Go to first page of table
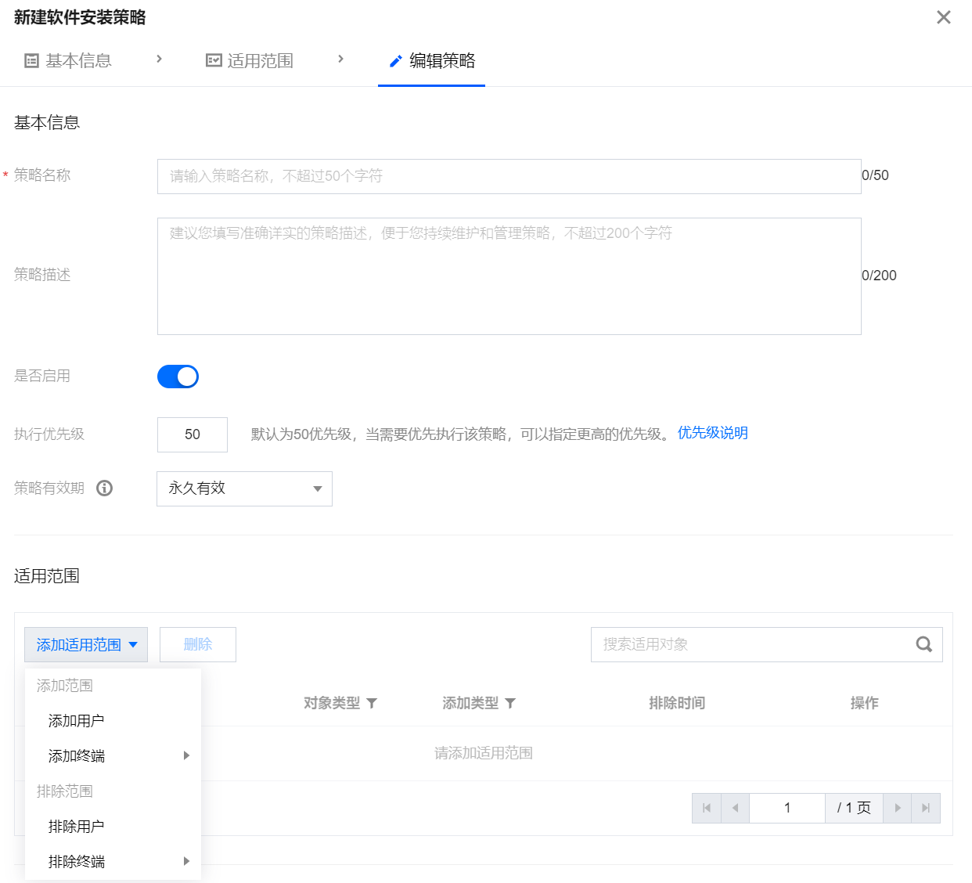972x883 pixels. click(x=707, y=808)
